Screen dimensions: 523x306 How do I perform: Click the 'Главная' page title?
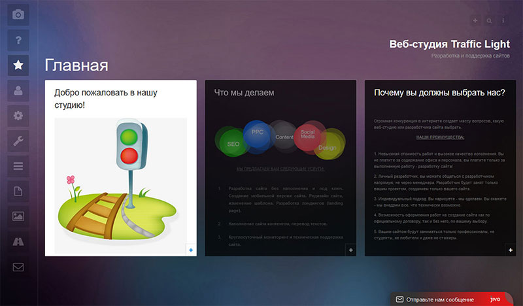76,65
